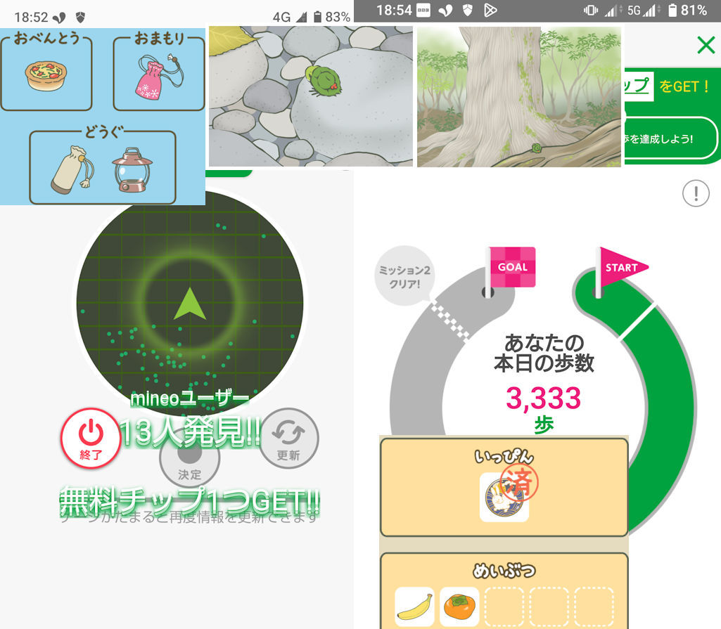This screenshot has width=721, height=629.
Task: Select the pink pouch charm in おまもり
Action: (x=159, y=77)
